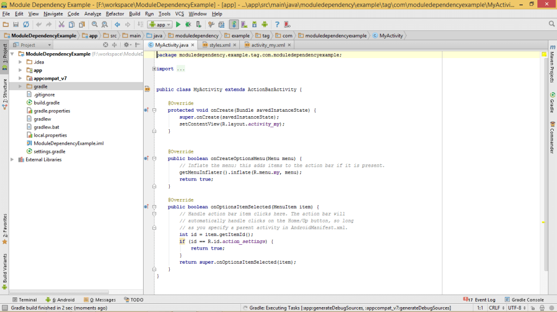Viewport: 557px width, 312px height.
Task: Navigate Back with the blue arrow
Action: coord(117,24)
